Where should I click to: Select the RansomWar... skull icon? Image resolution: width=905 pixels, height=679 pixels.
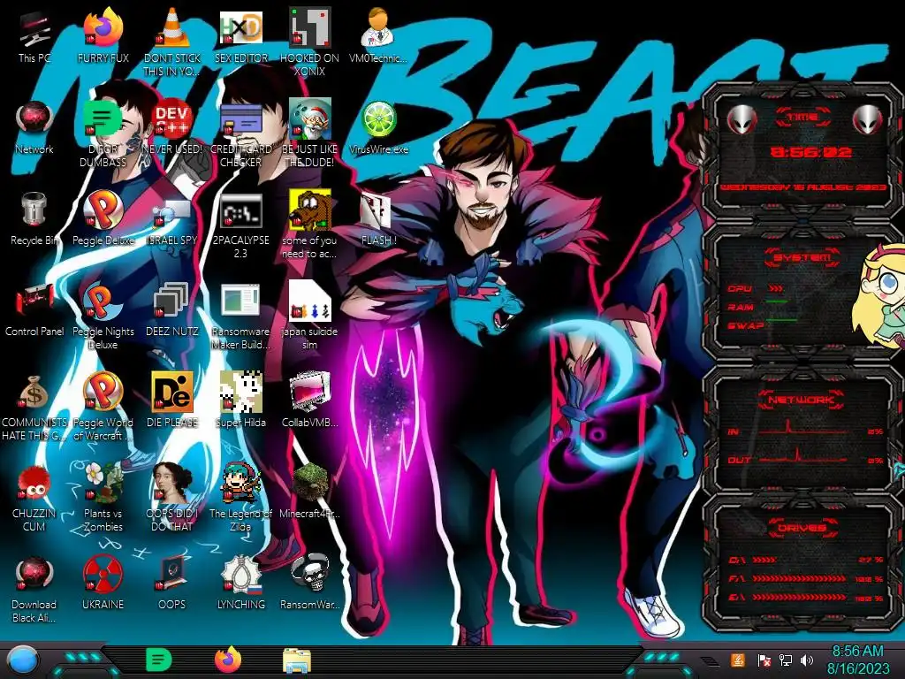309,584
